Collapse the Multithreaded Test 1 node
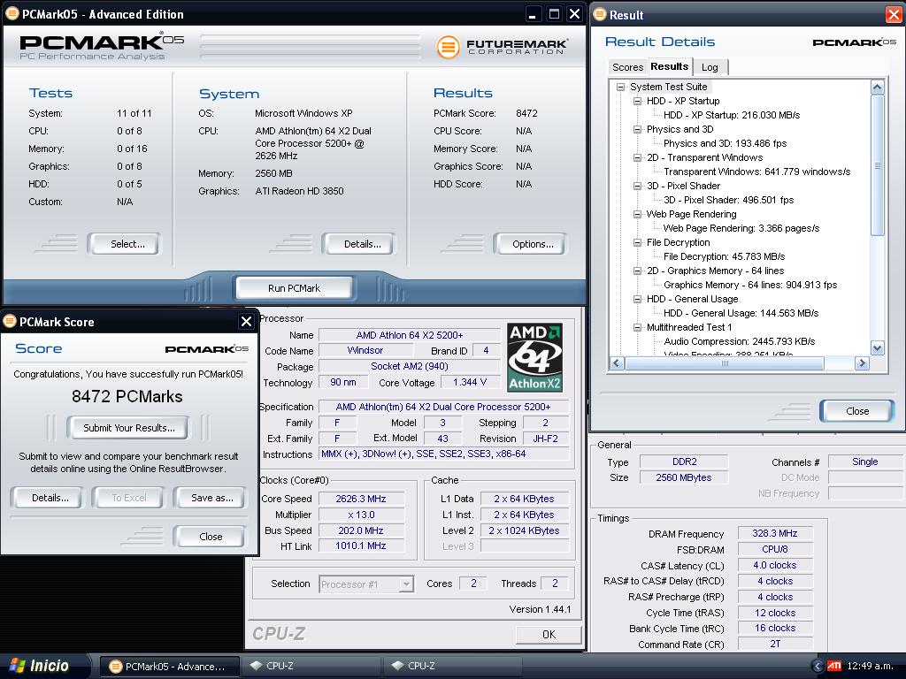Image resolution: width=906 pixels, height=679 pixels. click(x=637, y=327)
